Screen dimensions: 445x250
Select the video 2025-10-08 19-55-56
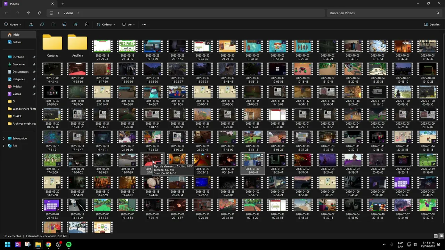click(x=77, y=72)
